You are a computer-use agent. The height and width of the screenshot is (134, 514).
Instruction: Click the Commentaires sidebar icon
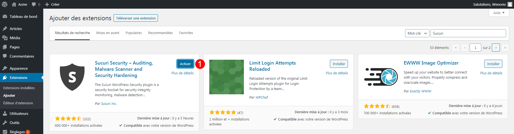(x=5, y=56)
